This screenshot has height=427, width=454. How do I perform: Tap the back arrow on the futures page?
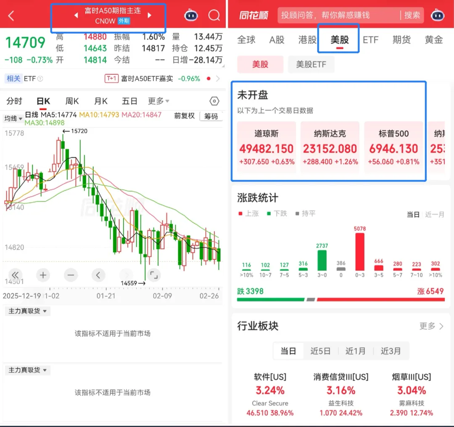[11, 16]
